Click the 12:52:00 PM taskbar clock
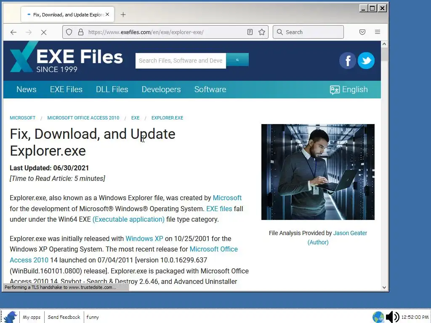Image resolution: width=431 pixels, height=323 pixels. click(415, 317)
